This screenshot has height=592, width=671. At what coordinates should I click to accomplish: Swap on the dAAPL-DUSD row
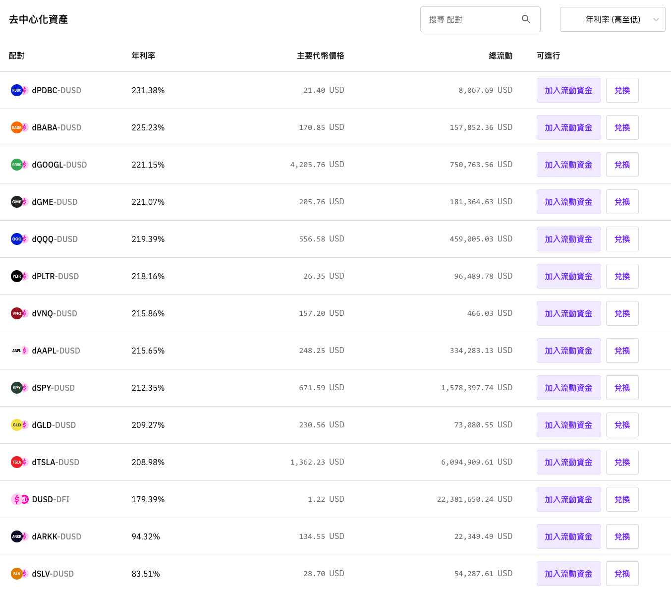[622, 351]
